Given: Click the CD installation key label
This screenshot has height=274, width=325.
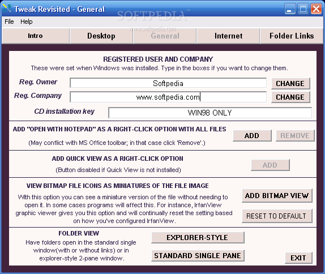Looking at the screenshot, I should tap(64, 112).
